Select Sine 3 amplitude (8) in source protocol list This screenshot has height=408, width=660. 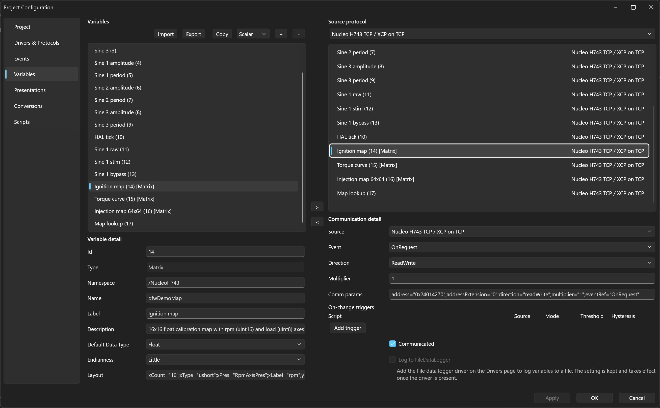click(489, 66)
